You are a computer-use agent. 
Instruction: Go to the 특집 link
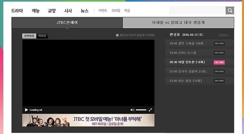coord(127,10)
